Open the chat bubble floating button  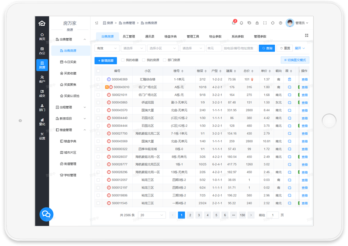coord(46,214)
